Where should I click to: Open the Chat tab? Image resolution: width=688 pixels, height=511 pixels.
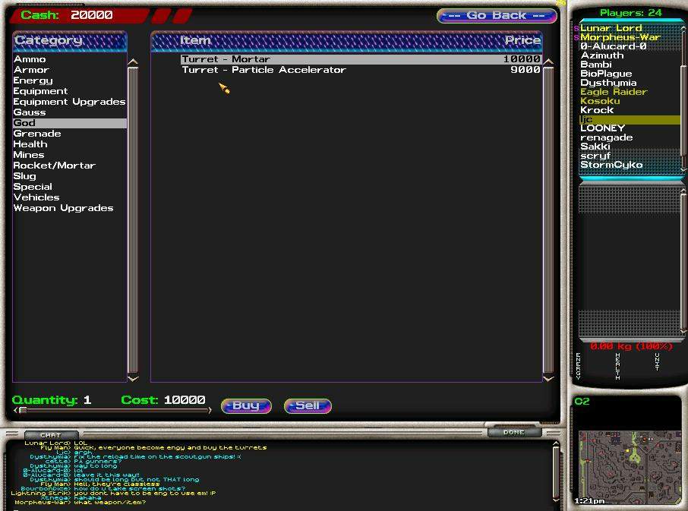50,435
